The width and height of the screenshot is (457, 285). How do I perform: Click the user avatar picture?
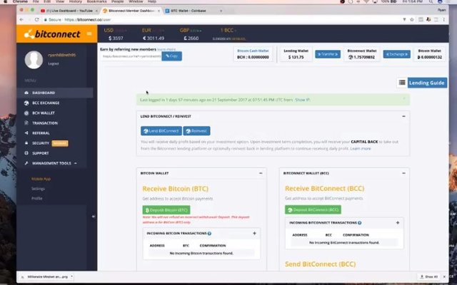pos(34,60)
